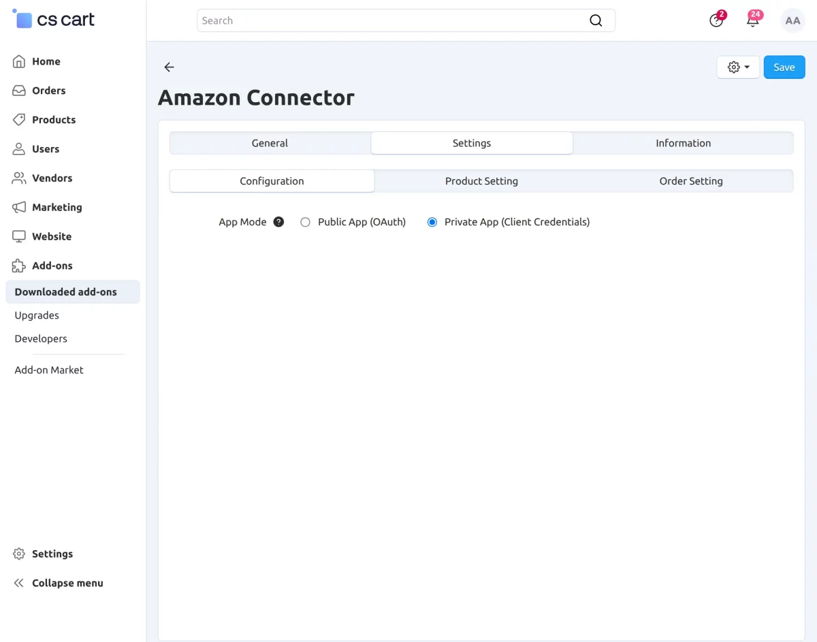Open the Configuration sub-tab
817x642 pixels.
click(272, 181)
